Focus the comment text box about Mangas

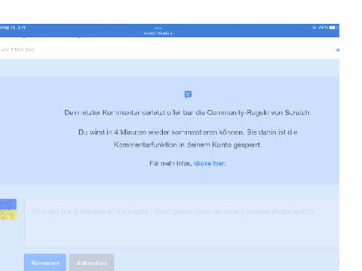[x=182, y=224]
